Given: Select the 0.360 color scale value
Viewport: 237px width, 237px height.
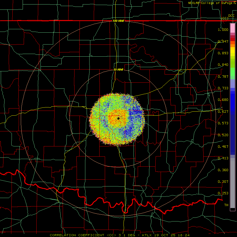Looking at the screenshot, I should pyautogui.click(x=223, y=170).
